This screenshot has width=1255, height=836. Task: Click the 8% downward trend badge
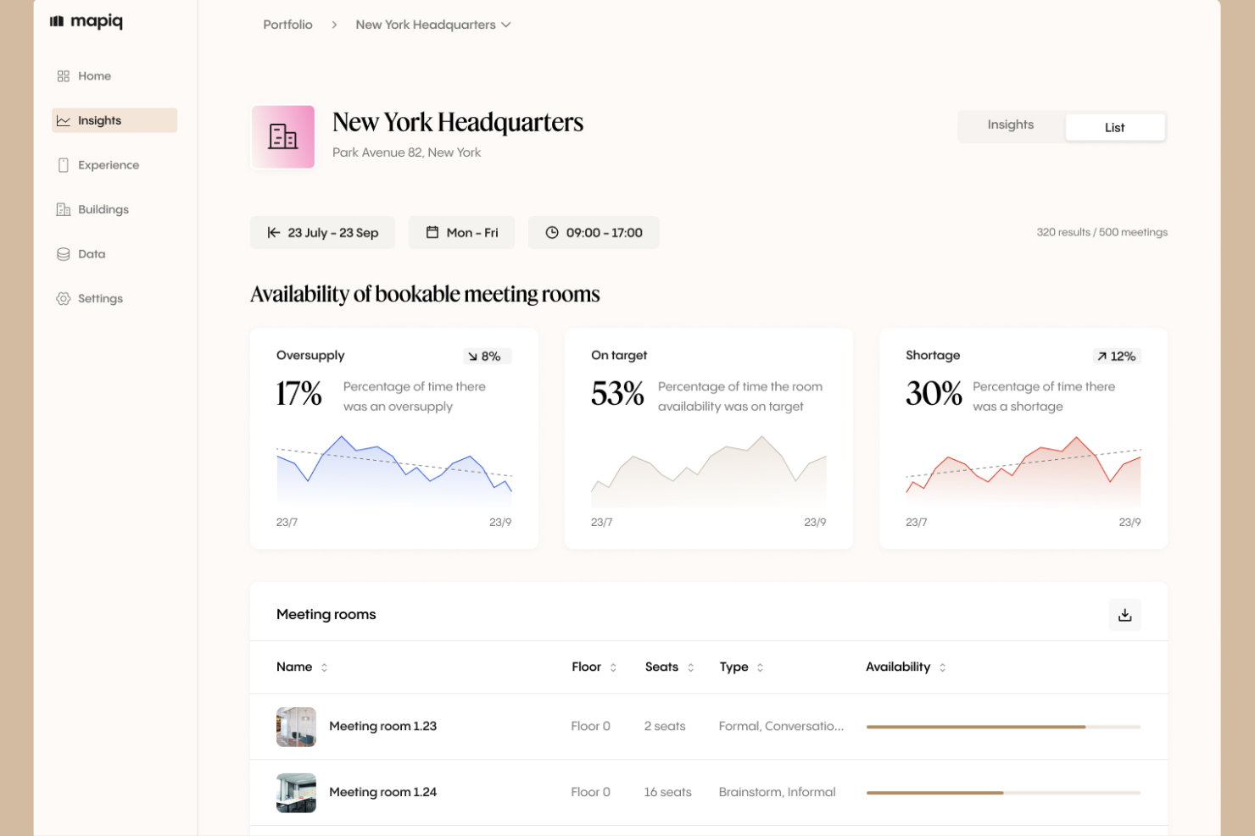click(x=487, y=357)
